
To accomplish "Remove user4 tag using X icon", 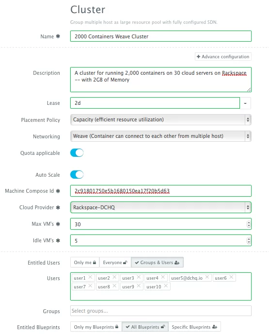I will click(x=163, y=277).
